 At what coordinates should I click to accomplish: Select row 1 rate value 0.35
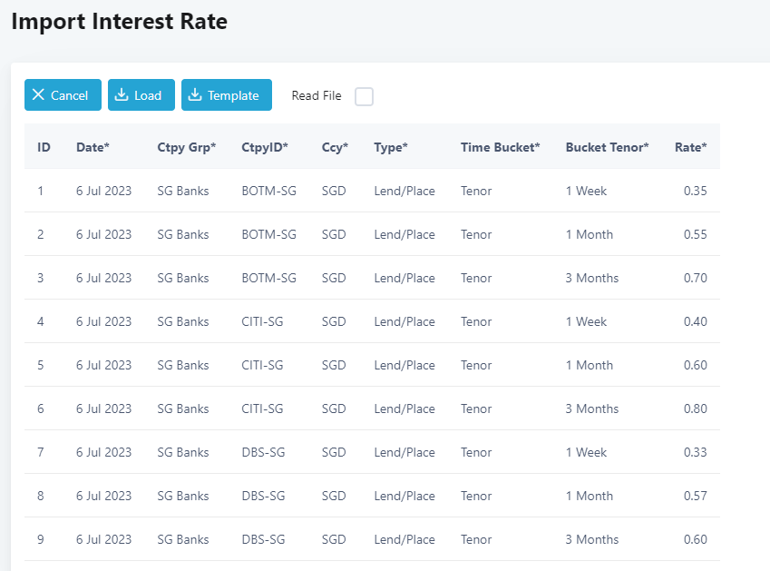point(695,191)
